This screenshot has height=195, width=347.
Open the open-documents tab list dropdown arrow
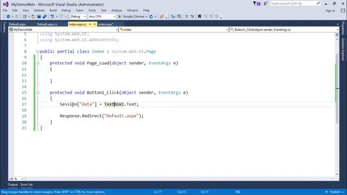[337, 24]
